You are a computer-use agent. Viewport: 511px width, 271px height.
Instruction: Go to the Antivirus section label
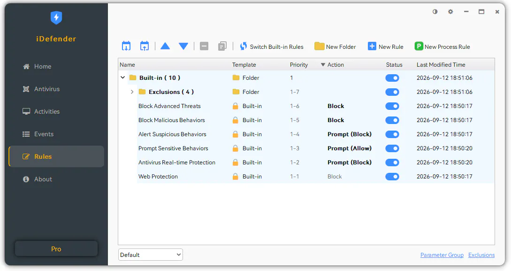[47, 89]
